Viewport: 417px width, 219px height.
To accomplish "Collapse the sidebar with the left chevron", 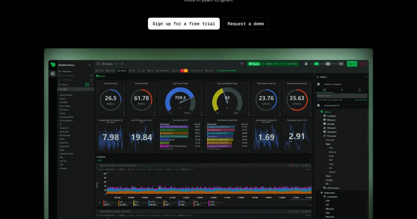I will (x=89, y=65).
